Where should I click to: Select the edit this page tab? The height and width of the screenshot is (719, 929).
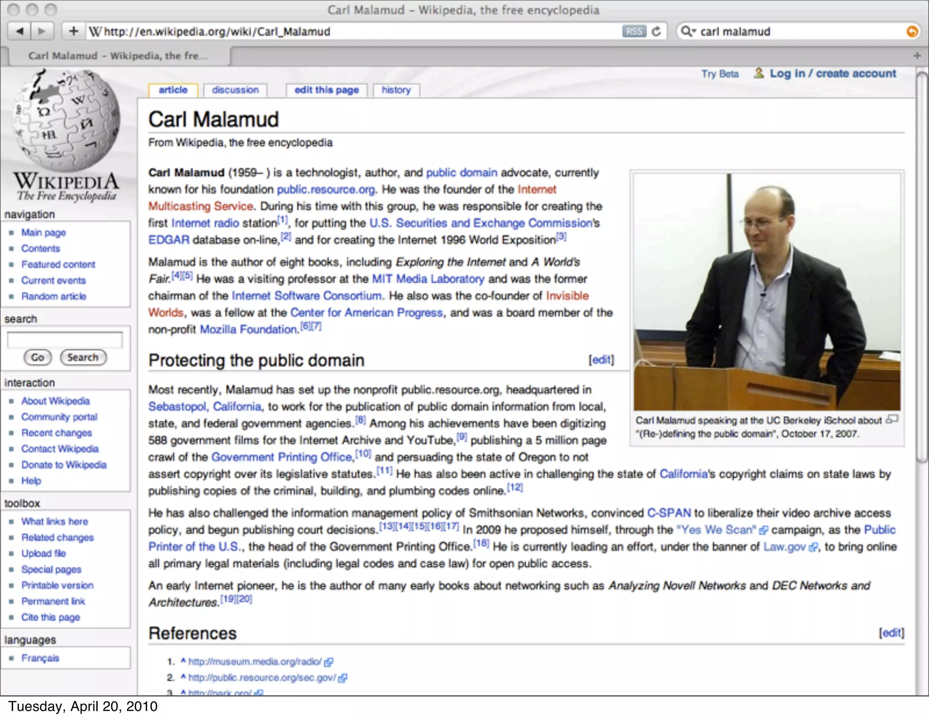[326, 90]
